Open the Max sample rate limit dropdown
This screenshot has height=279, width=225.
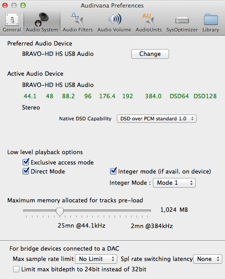tap(96, 259)
